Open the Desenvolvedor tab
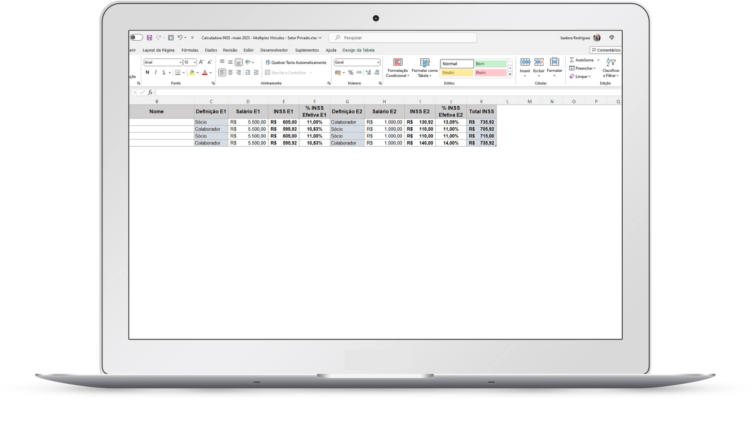751x422 pixels. (x=274, y=50)
